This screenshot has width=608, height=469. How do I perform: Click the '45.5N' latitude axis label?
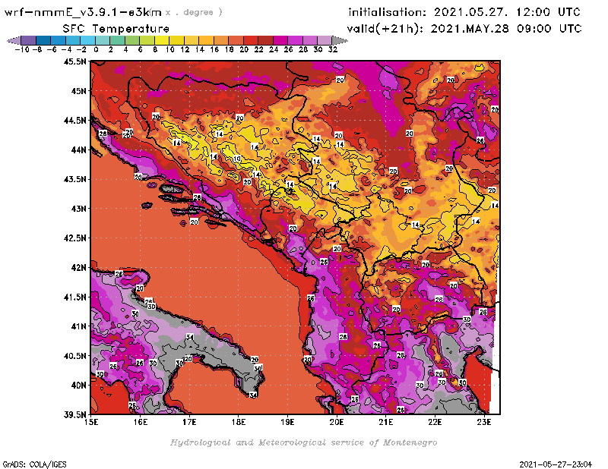(x=74, y=61)
